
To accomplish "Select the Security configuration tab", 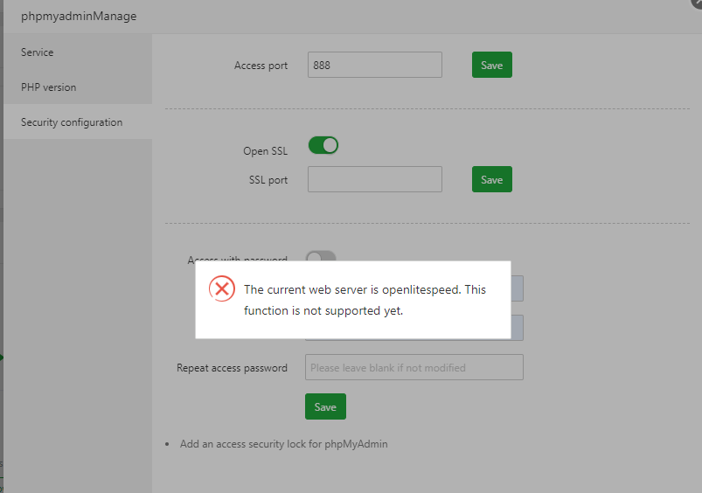I will point(72,122).
